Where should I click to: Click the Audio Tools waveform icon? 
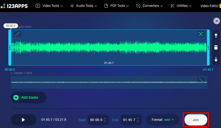[x=72, y=6]
